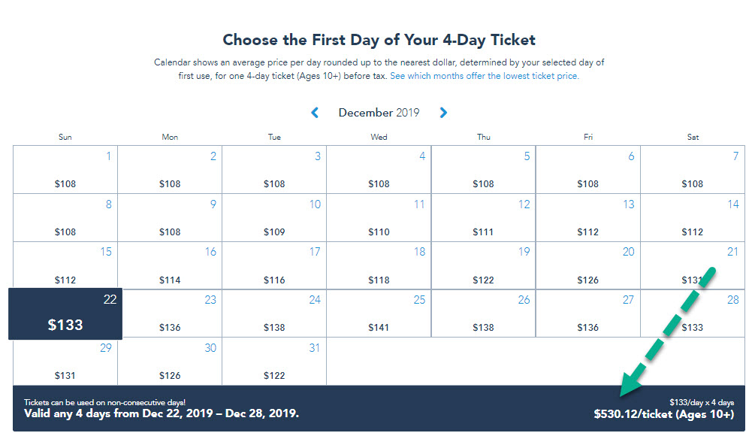The height and width of the screenshot is (436, 755).
Task: Select December 1 priced at $108
Action: 65,170
